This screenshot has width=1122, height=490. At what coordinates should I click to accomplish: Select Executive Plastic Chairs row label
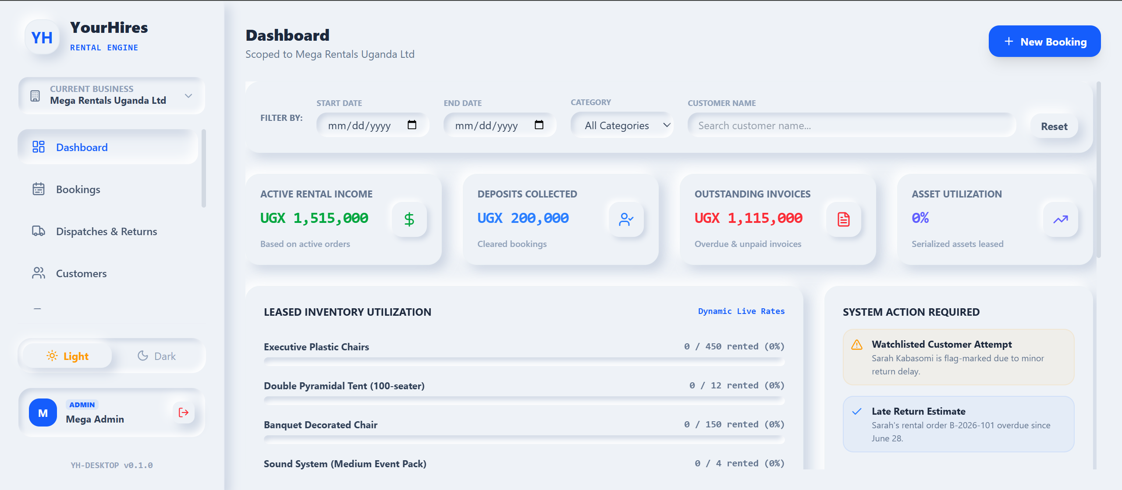(x=316, y=346)
